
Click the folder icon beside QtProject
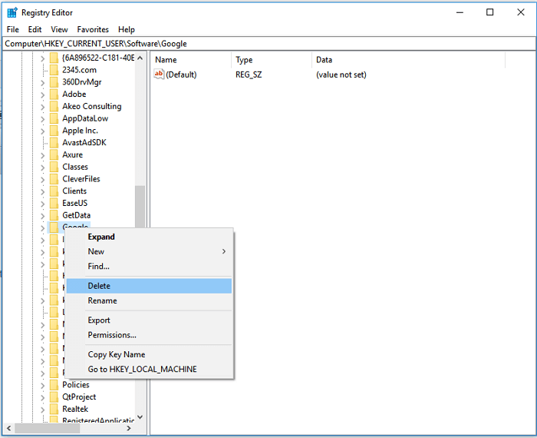coord(54,397)
